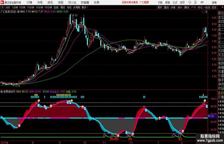This screenshot has height=144, width=224.
Task: Click the 广汇能源(日线) chart title
Action: 8,12
